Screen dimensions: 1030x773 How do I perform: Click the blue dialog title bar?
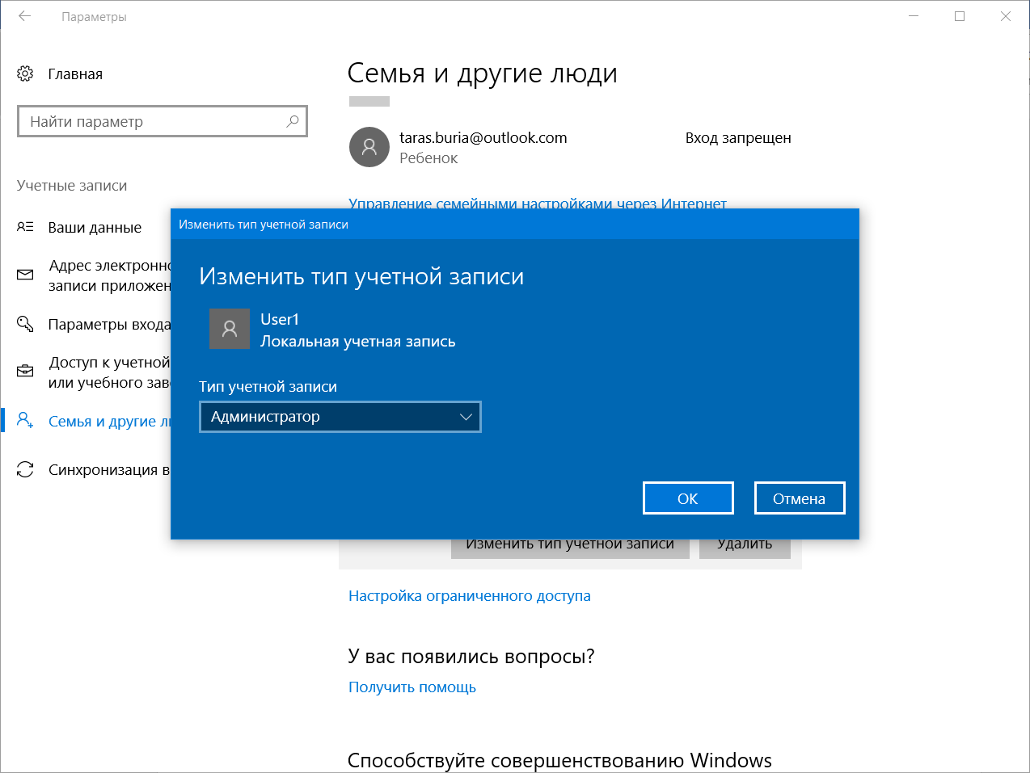[x=515, y=224]
